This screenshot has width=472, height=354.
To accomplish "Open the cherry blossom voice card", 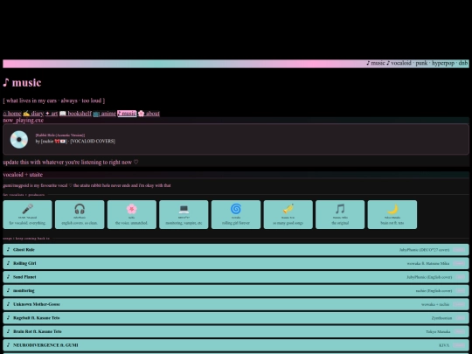I will click(x=131, y=215).
